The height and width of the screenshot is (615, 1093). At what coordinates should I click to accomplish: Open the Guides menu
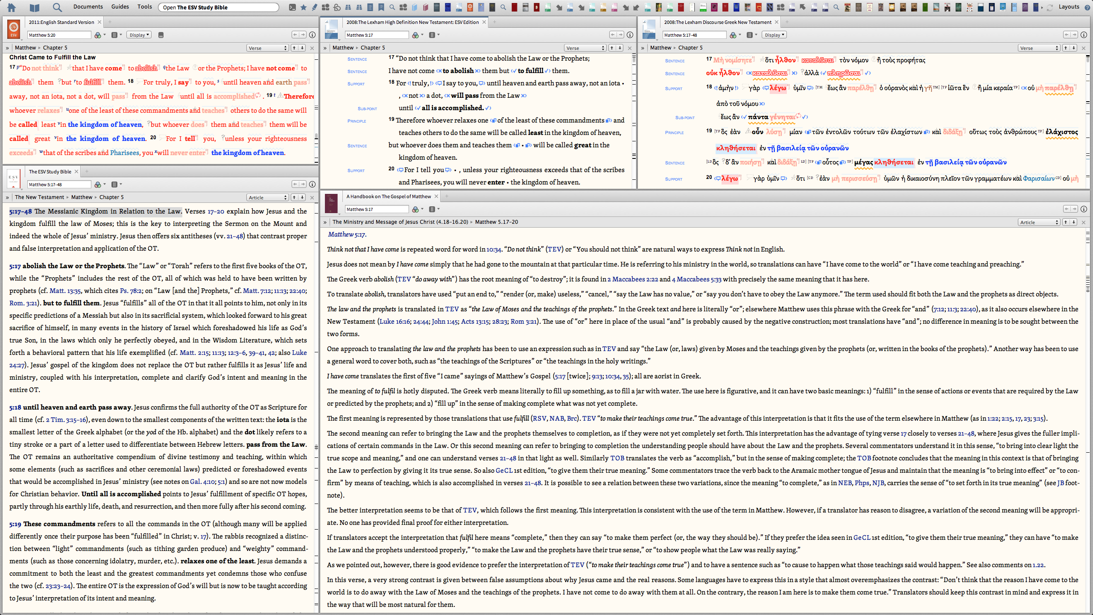point(120,7)
